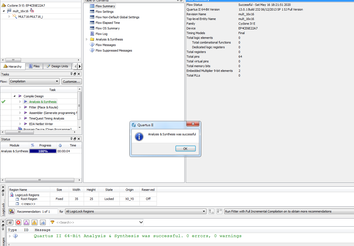Switch to the Design Units tab
This screenshot has height=246, width=354.
(x=57, y=66)
